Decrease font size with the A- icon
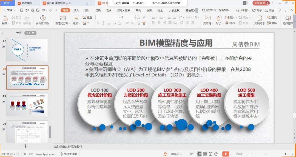The image size is (296, 157). [144, 18]
